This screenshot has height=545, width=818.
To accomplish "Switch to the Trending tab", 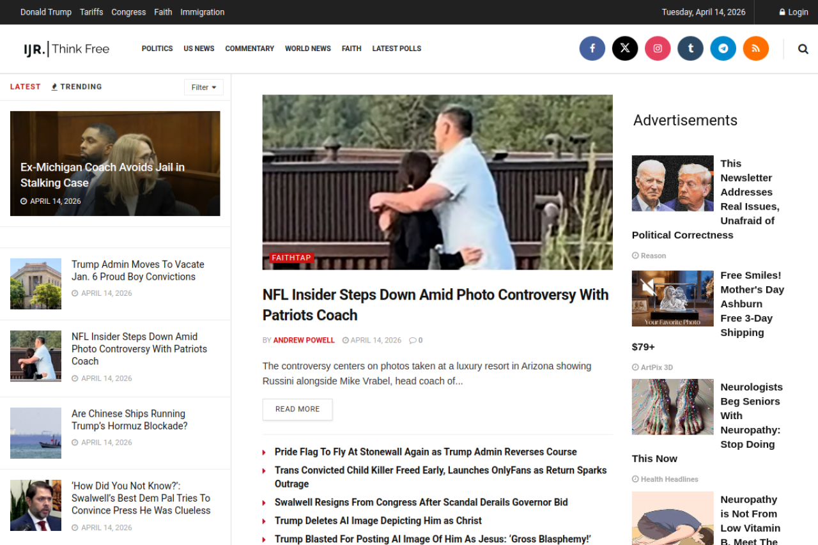I will (x=77, y=87).
